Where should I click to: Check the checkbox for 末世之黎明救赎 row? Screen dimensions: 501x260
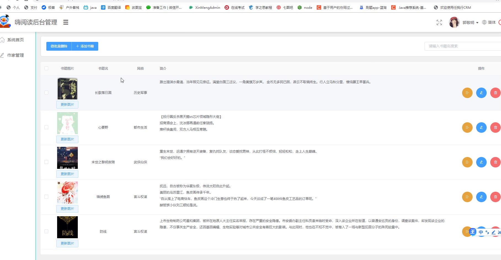point(46,162)
